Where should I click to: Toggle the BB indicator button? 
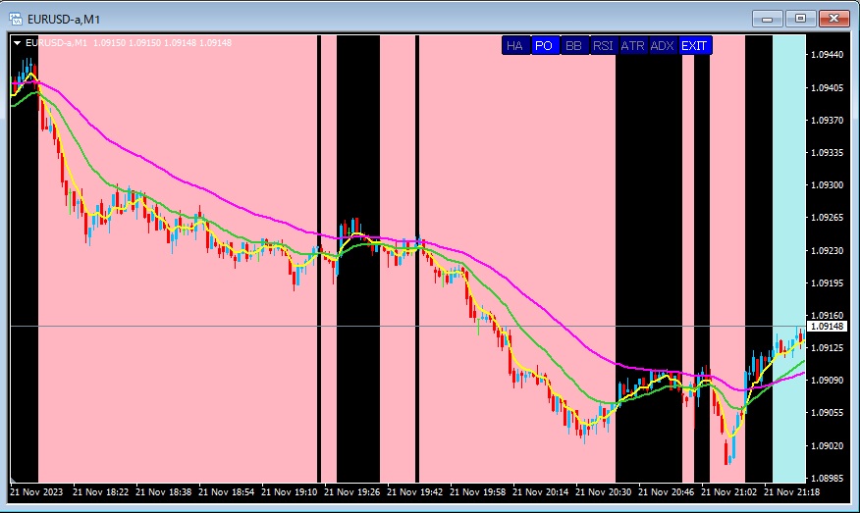(574, 45)
